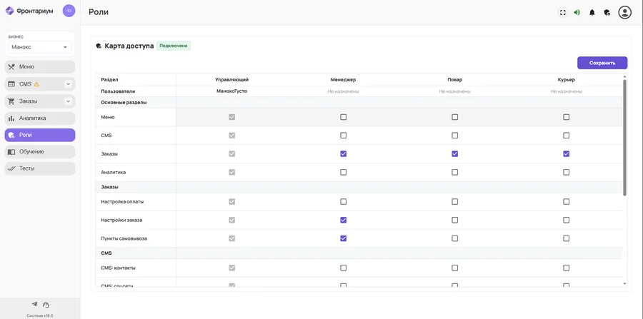The width and height of the screenshot is (643, 319).
Task: Click the shield roles icon in header
Action: pos(607,12)
